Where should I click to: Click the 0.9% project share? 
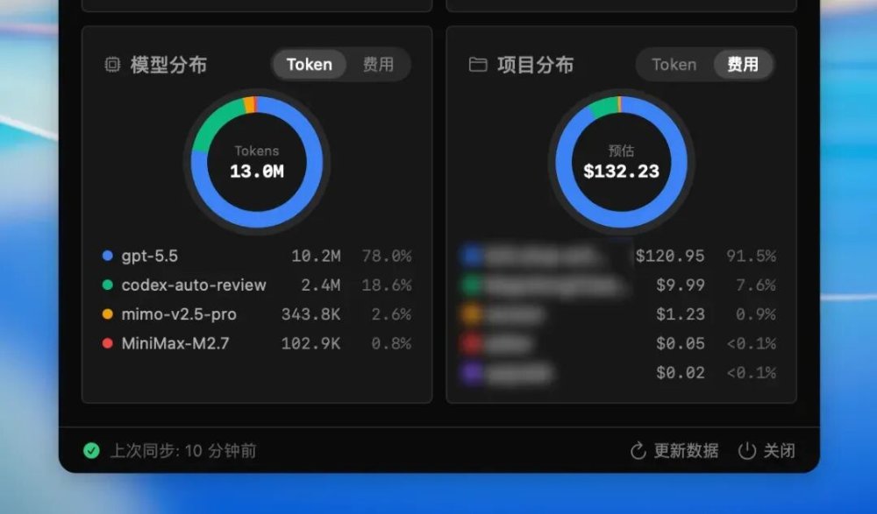coord(756,314)
